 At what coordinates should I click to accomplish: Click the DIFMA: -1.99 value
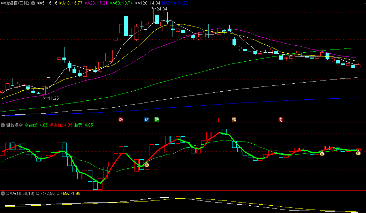(68, 193)
